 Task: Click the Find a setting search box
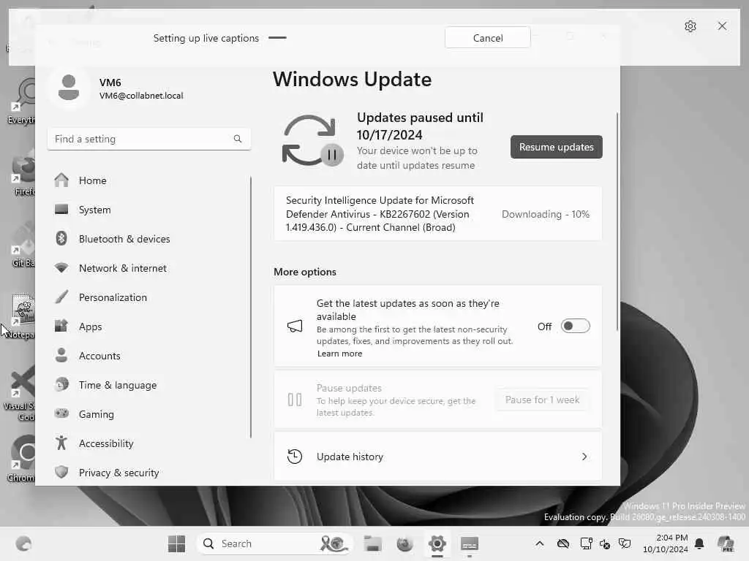[x=149, y=139]
